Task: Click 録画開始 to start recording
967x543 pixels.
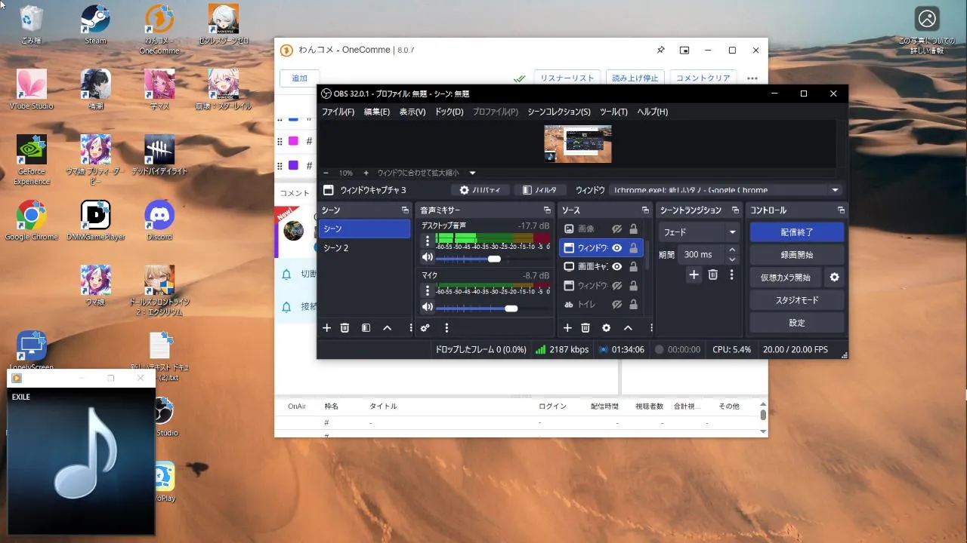Action: click(x=797, y=255)
